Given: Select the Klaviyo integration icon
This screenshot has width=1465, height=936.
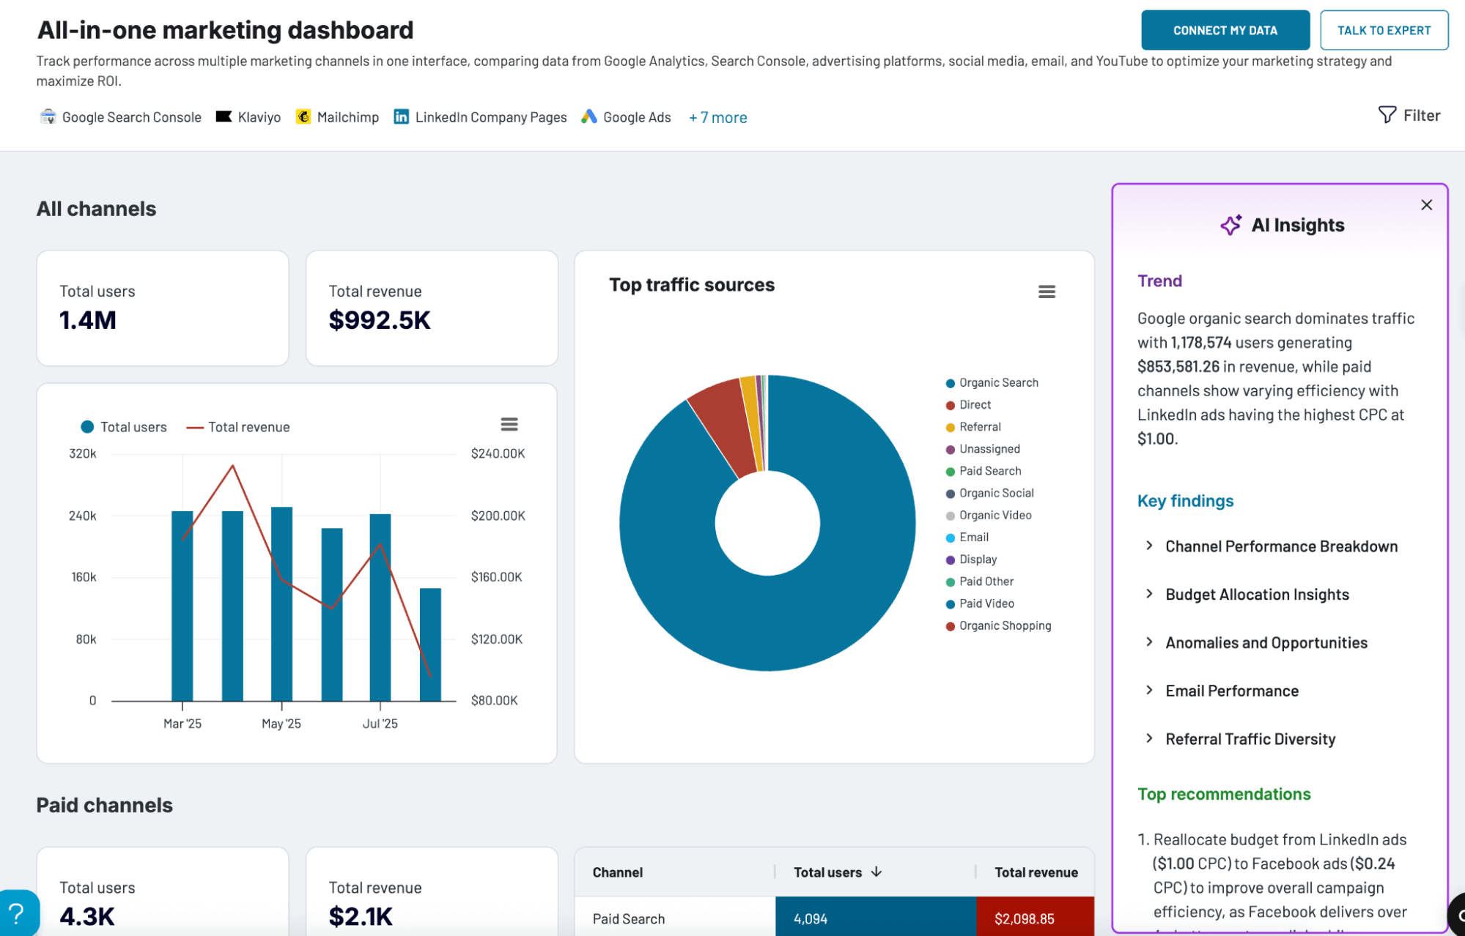Looking at the screenshot, I should 224,116.
